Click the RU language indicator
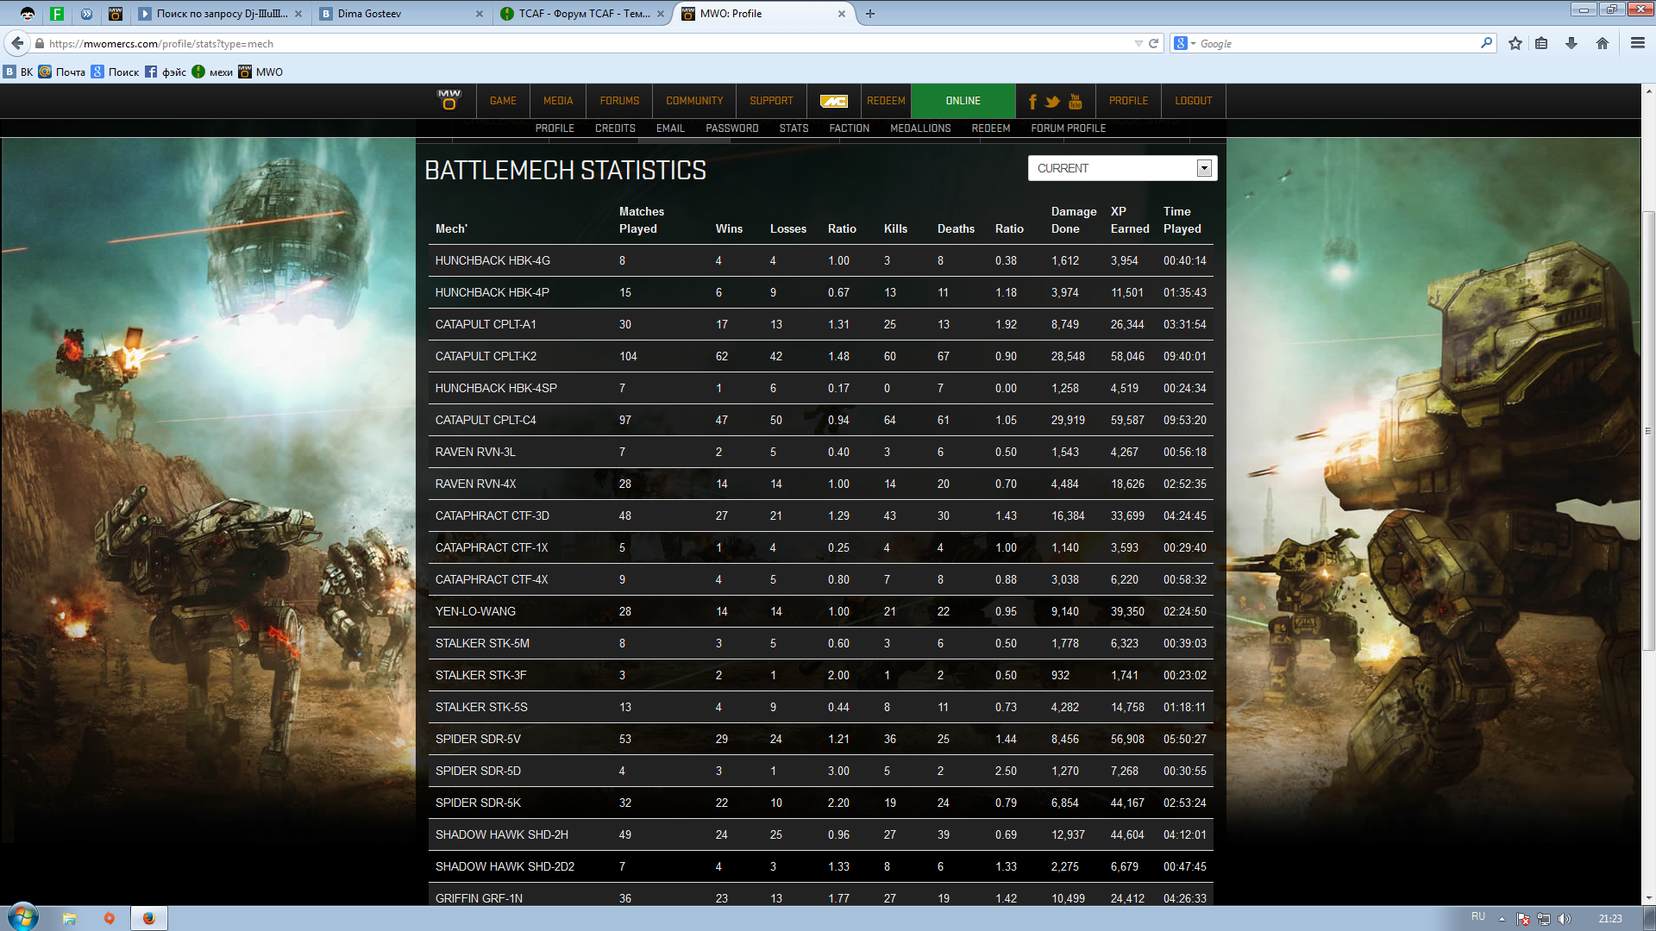This screenshot has height=931, width=1656. point(1478,916)
